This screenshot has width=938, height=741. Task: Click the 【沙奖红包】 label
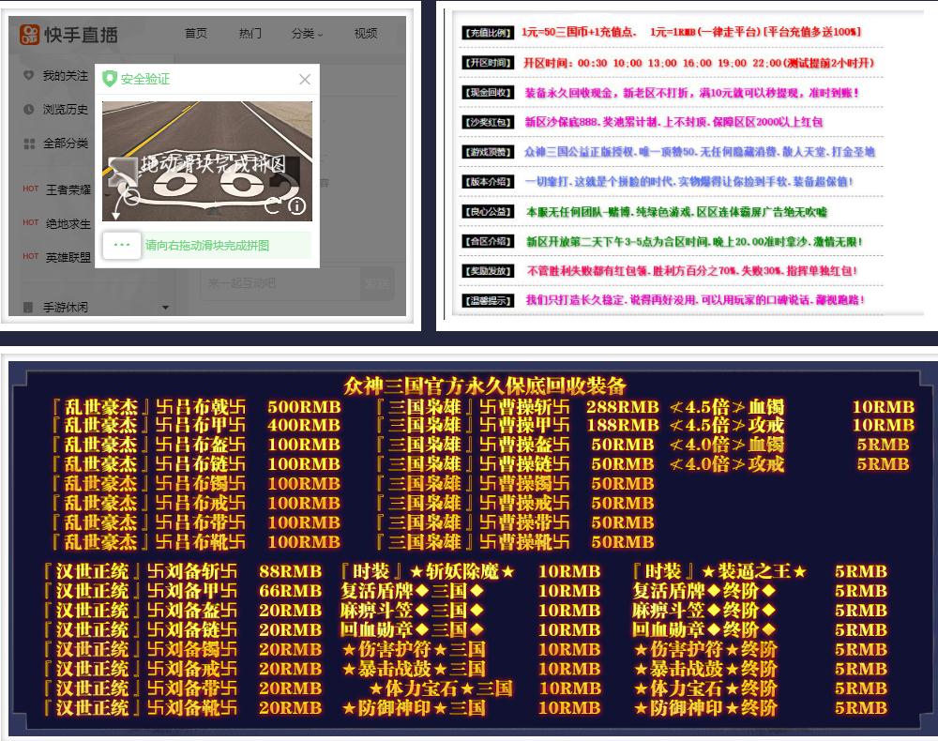pos(488,122)
